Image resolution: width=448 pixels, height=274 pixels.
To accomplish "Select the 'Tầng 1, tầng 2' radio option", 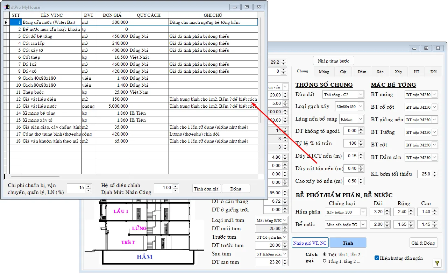I will click(x=325, y=261).
